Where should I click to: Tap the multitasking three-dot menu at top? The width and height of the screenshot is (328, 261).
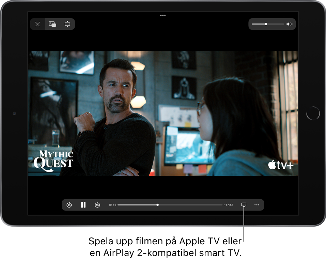click(163, 15)
